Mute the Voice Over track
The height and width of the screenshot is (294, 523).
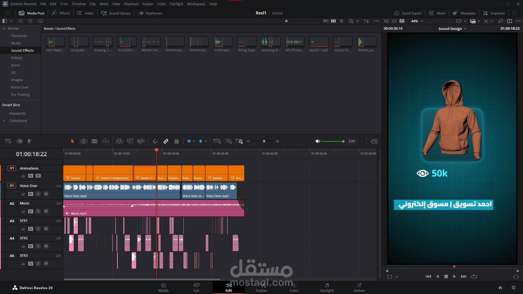[x=46, y=194]
